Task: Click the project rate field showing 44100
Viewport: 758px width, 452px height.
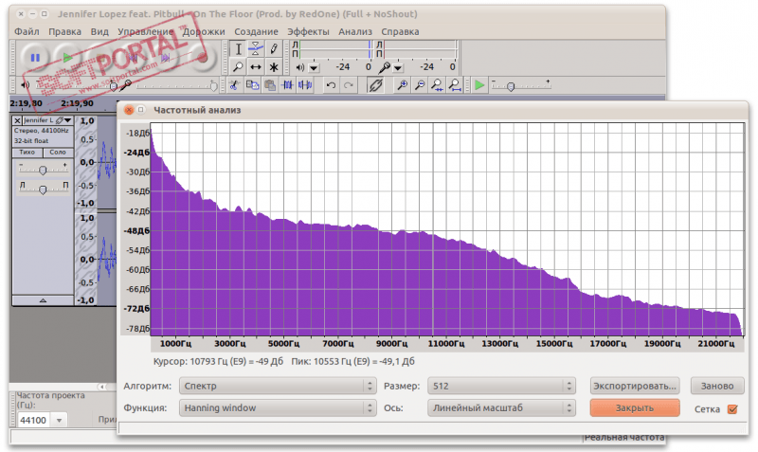Action: [34, 420]
